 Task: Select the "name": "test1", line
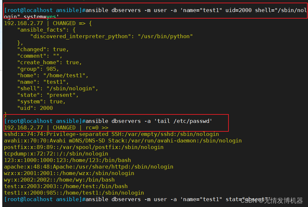click(x=43, y=82)
